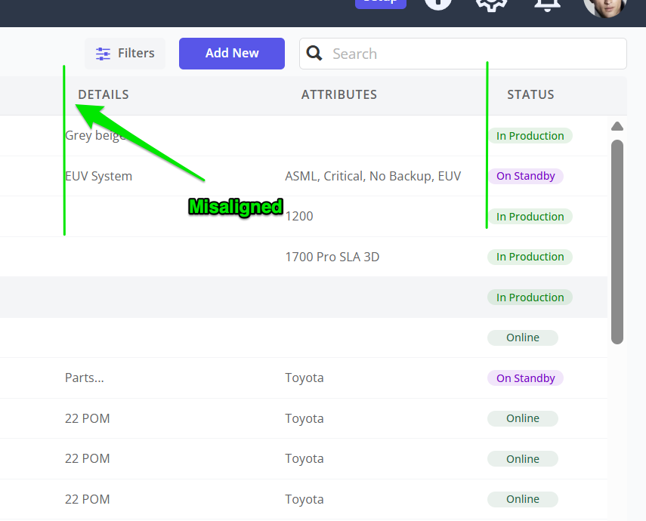Select the ASML, Critical, No Backup, EUV cell
646x521 pixels.
[372, 176]
